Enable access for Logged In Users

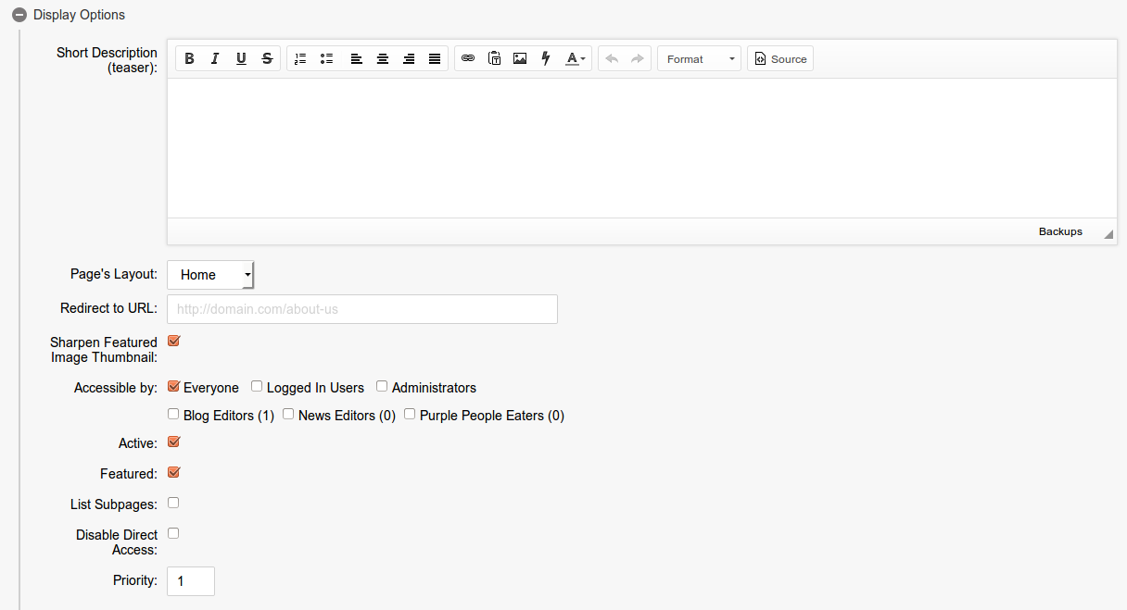click(x=257, y=387)
